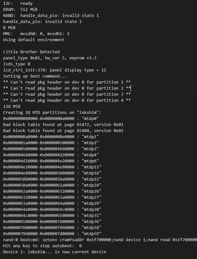The height and width of the screenshot is (259, 197).
Task: Click the "mtdp59" partition line
Action: (52, 234)
